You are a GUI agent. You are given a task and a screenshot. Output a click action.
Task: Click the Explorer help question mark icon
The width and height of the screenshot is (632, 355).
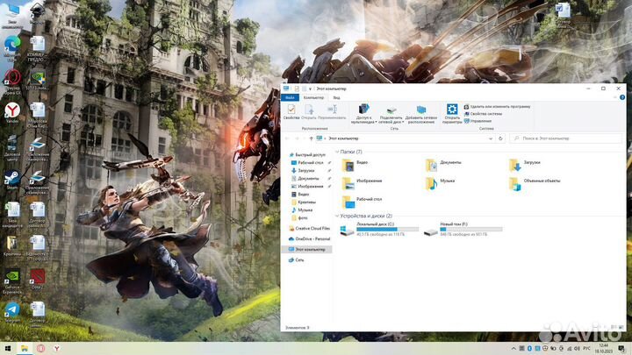[622, 97]
